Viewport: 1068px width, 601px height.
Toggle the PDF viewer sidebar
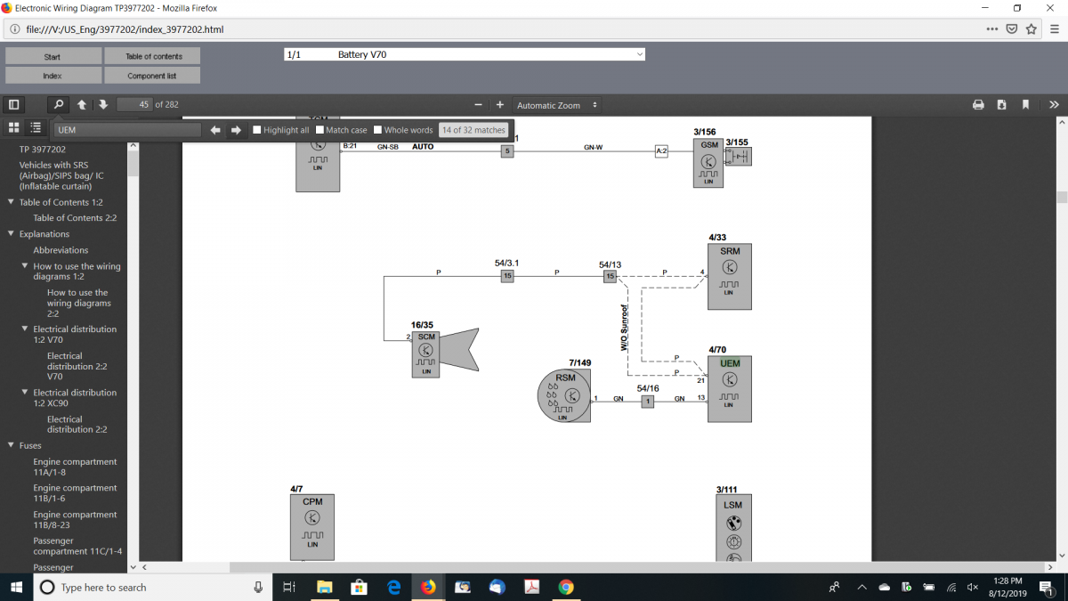click(x=13, y=105)
